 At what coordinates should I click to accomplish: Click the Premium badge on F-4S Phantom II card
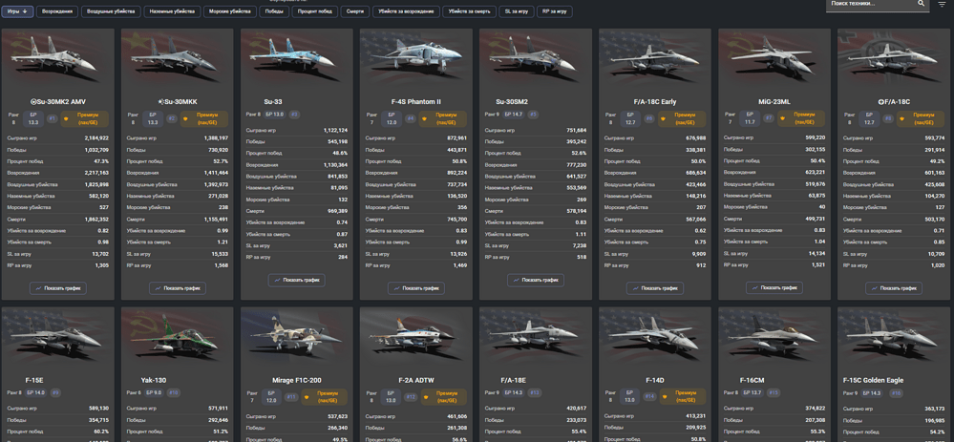coord(443,118)
